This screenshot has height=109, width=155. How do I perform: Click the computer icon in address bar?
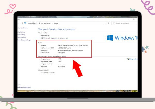[x=25, y=23]
